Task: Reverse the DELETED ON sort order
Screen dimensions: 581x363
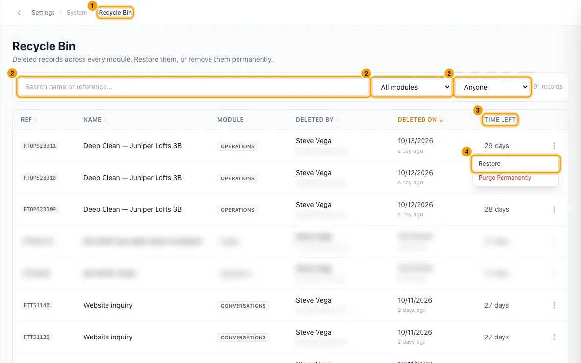Action: 420,120
